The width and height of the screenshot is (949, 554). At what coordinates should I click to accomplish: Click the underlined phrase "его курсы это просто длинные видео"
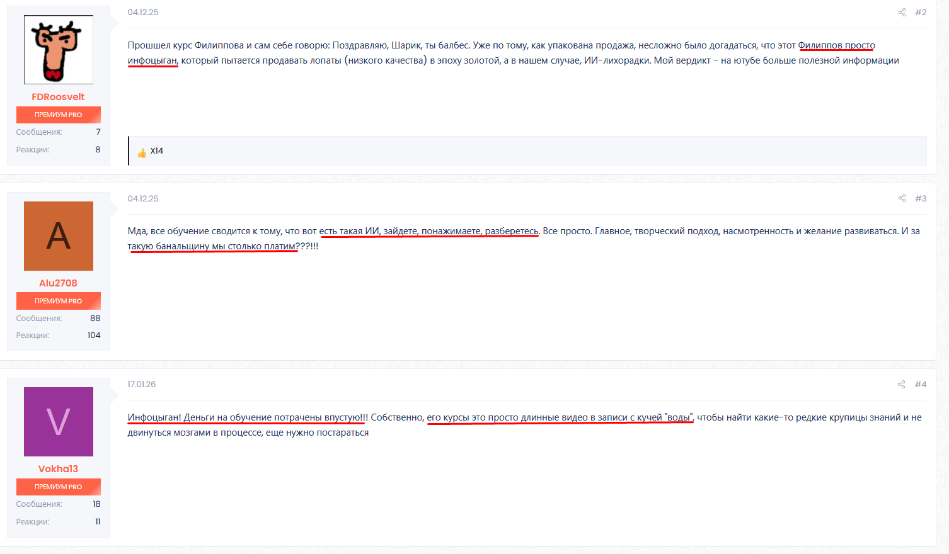coord(507,417)
